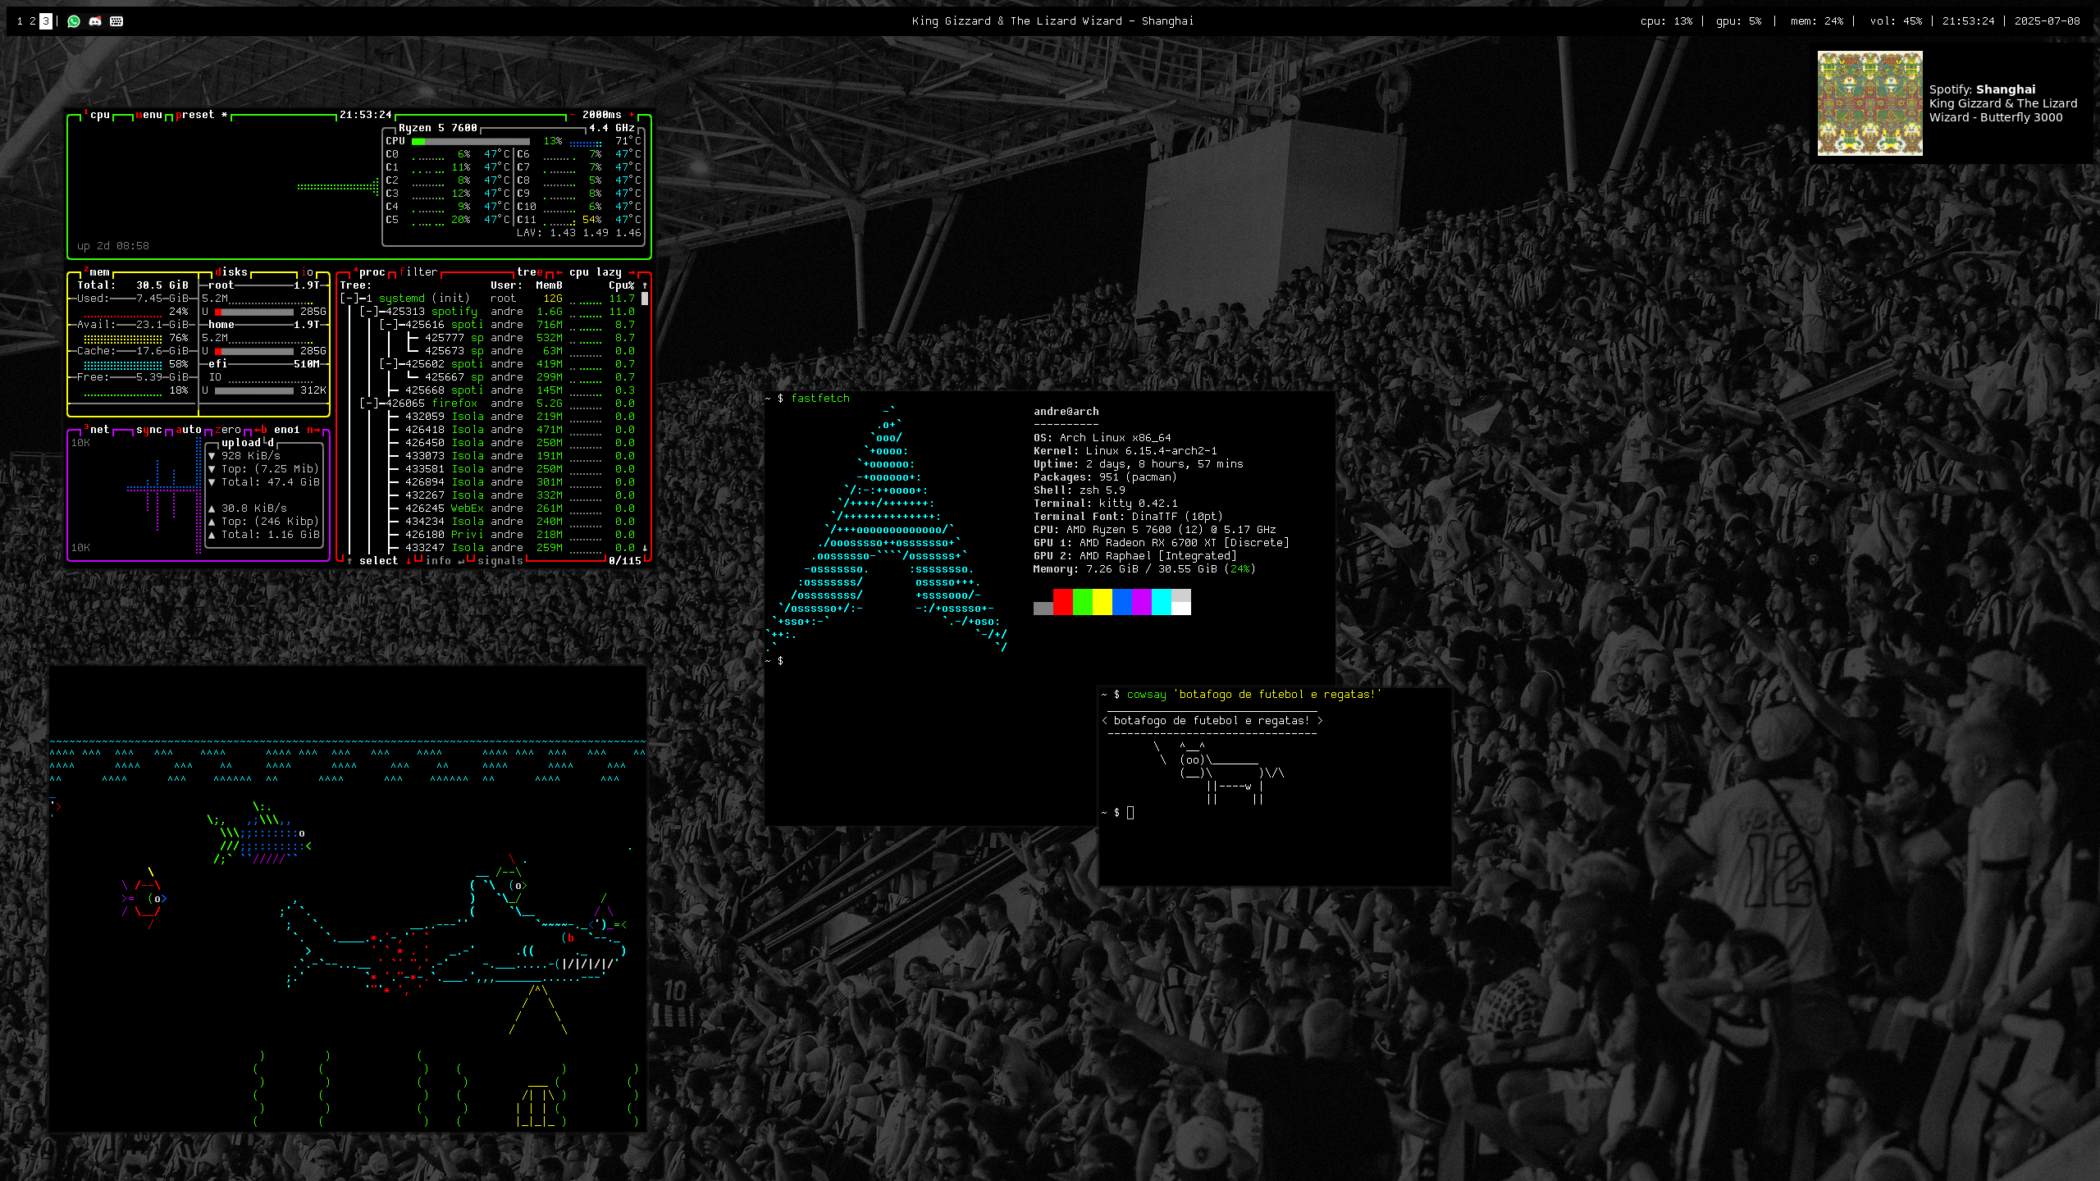
Task: Click scroll-down arrow in btop proc list
Action: (x=645, y=548)
